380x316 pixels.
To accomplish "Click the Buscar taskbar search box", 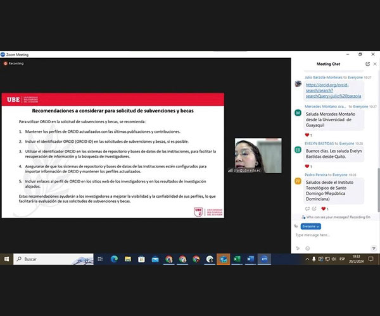I will coord(53,259).
